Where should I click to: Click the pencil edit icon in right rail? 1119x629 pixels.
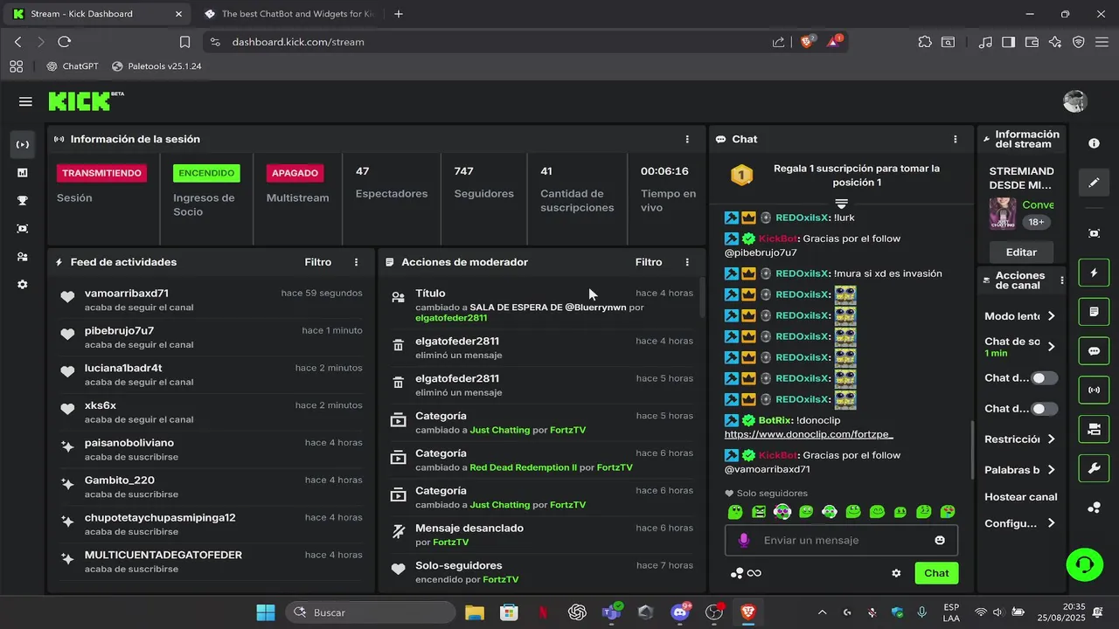[1094, 183]
